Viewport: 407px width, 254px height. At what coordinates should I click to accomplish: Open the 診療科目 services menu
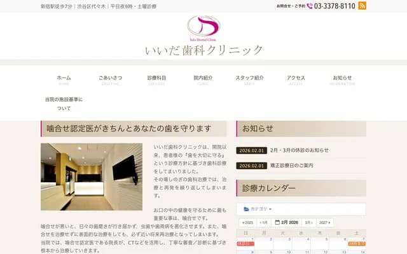tap(156, 80)
